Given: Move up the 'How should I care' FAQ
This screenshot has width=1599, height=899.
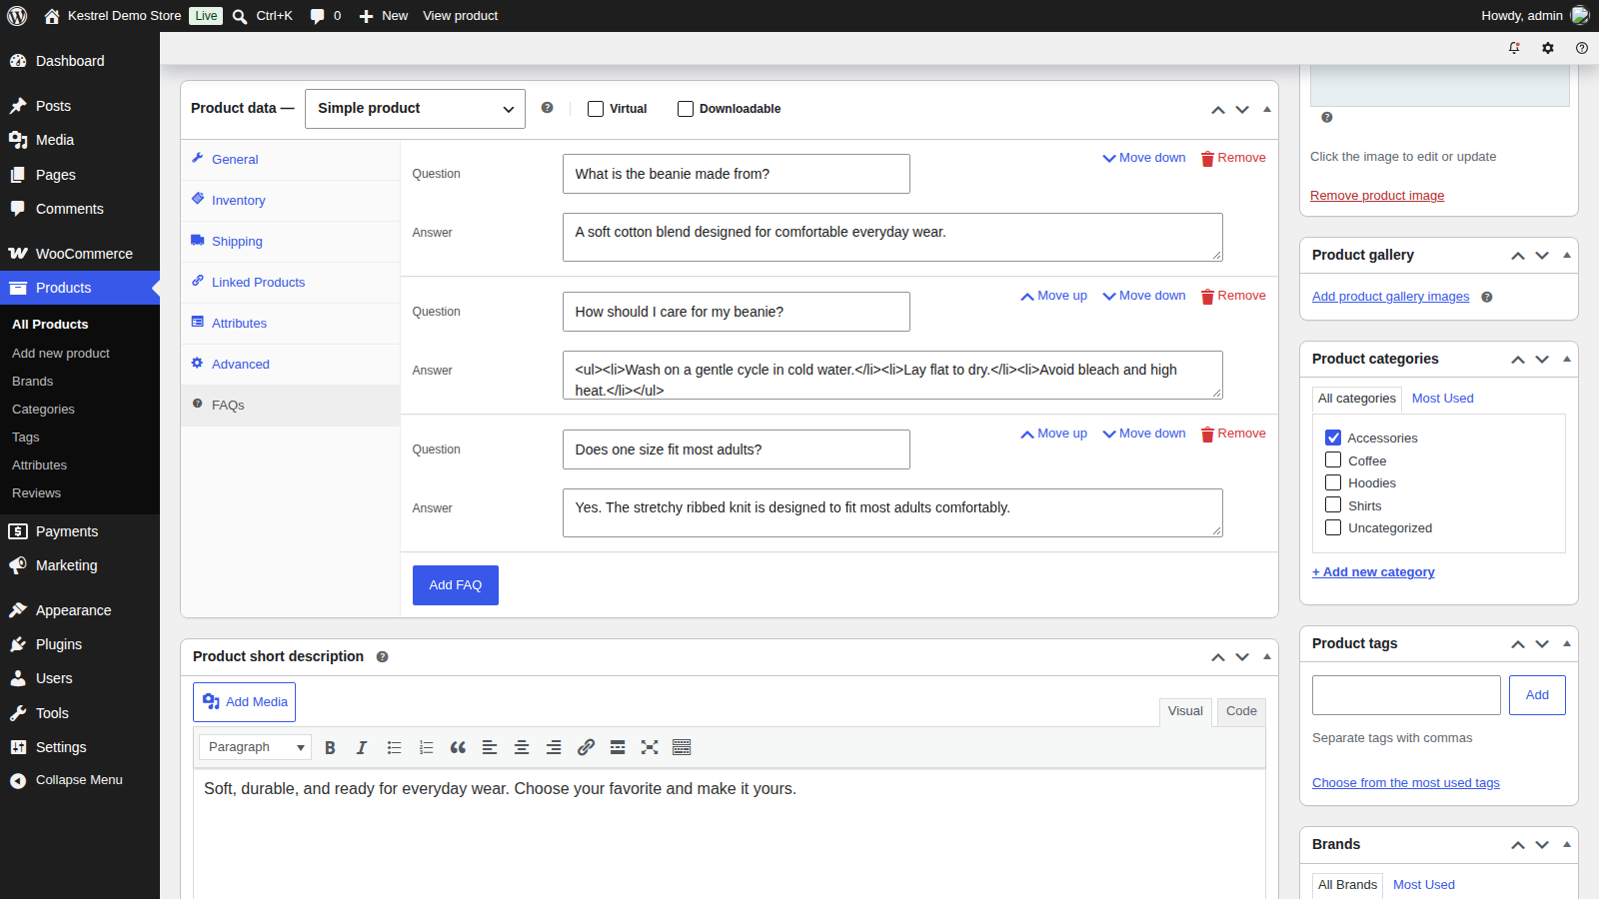Looking at the screenshot, I should [1053, 296].
